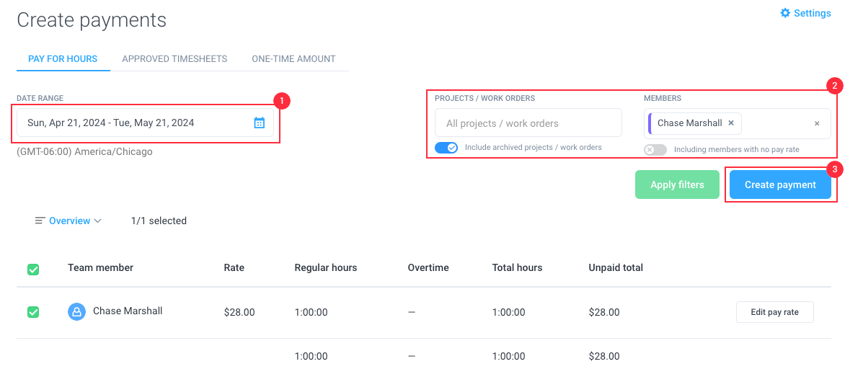Image resolution: width=845 pixels, height=382 pixels.
Task: Click the Settings gear icon
Action: click(785, 13)
